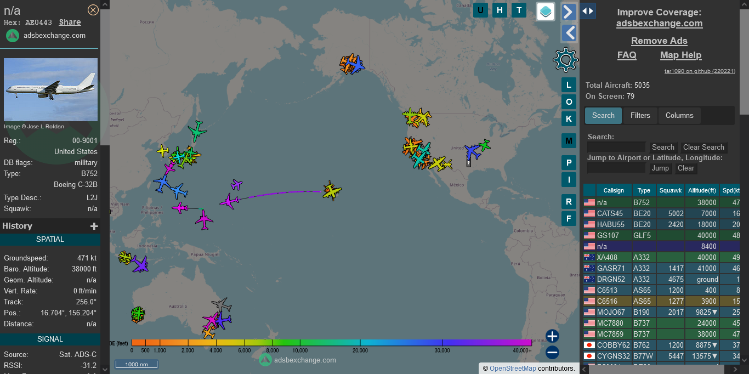Click the green aircraft near northern Japan
Viewport: 749px width, 374px height.
pyautogui.click(x=197, y=131)
